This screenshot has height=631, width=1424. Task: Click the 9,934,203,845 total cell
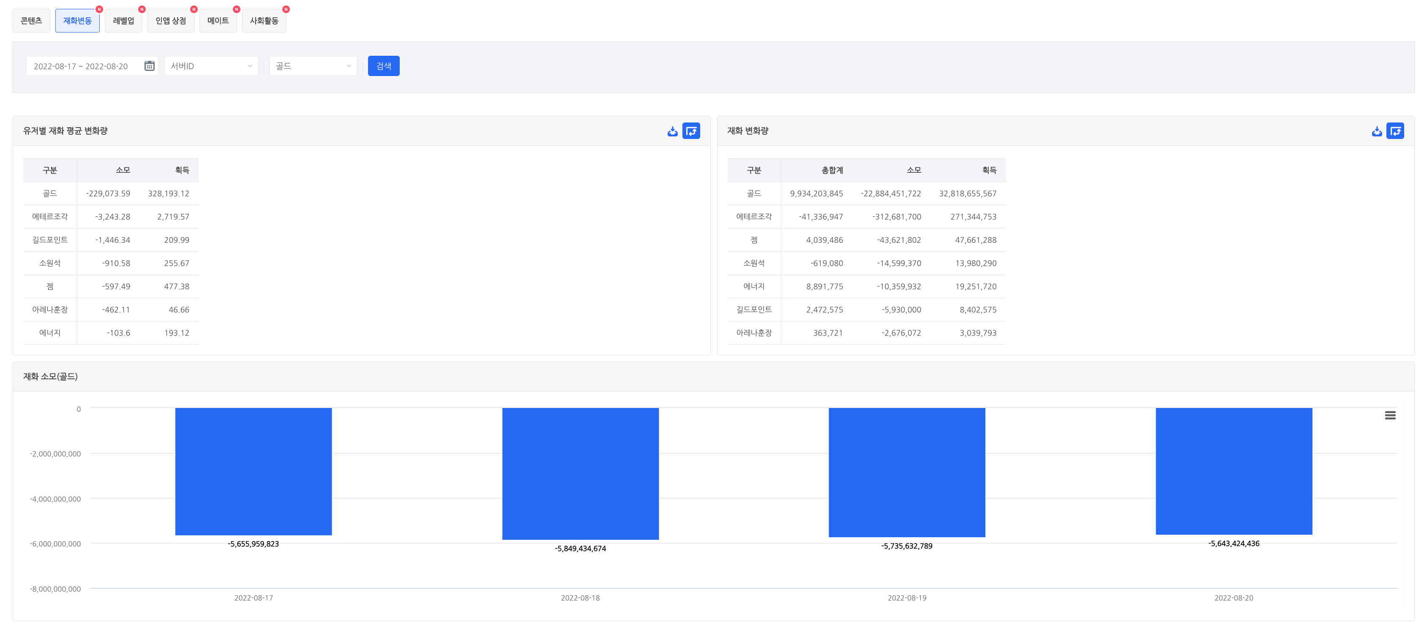816,193
